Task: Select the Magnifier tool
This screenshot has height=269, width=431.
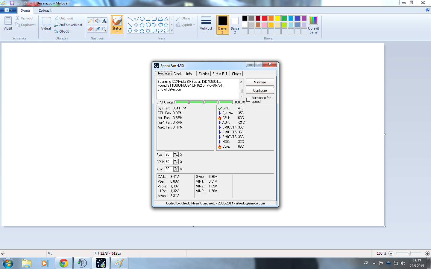Action: 104,29
